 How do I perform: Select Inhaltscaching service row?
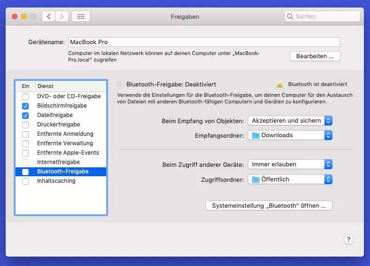61,181
